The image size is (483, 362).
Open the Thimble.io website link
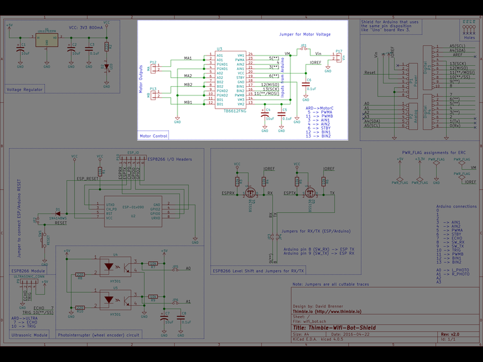click(x=327, y=311)
